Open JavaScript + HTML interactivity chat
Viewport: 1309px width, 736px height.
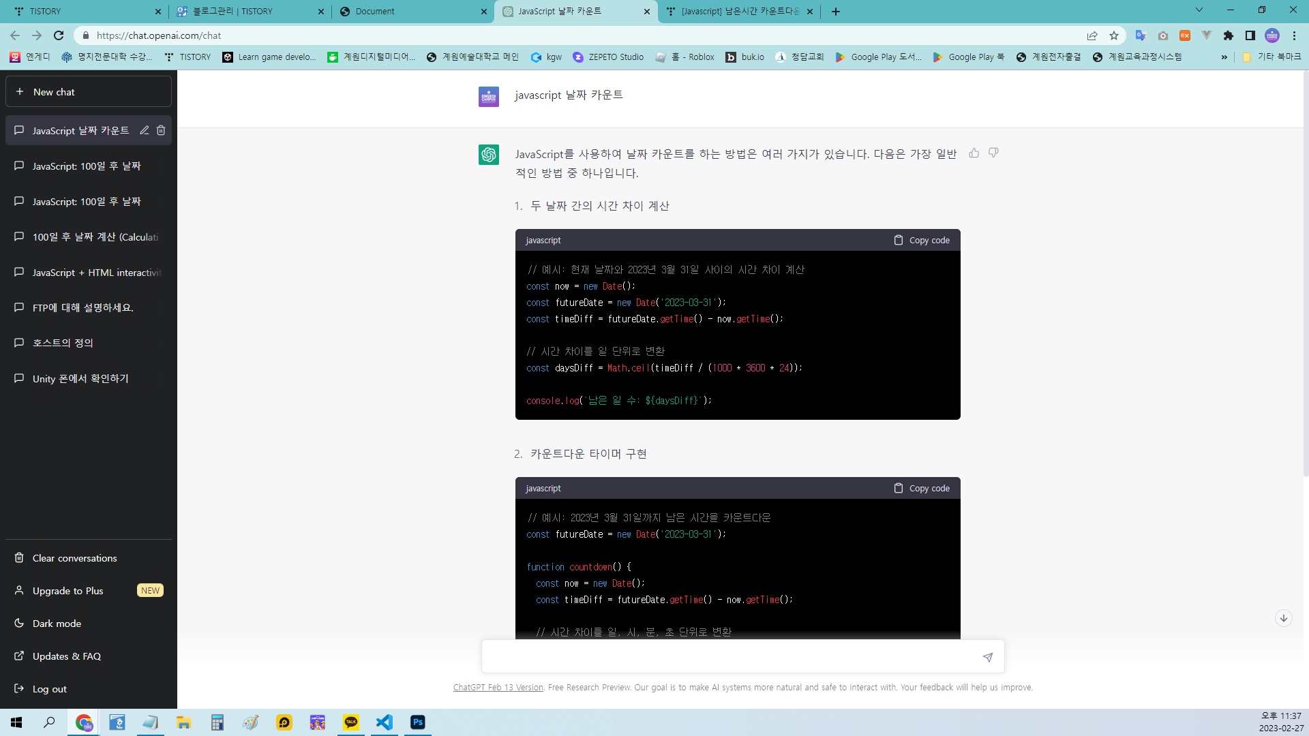89,272
